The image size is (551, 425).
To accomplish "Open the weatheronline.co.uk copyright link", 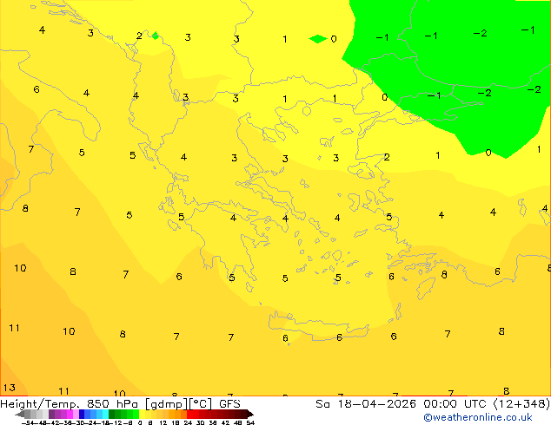I will (x=478, y=417).
